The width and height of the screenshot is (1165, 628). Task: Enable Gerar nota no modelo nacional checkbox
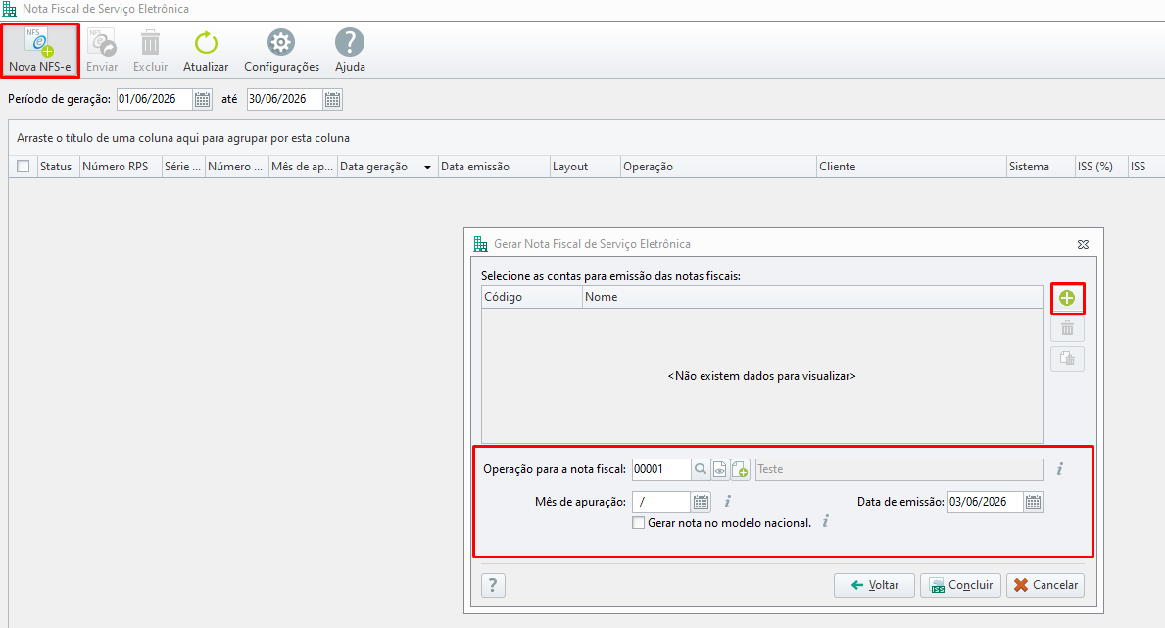point(638,523)
